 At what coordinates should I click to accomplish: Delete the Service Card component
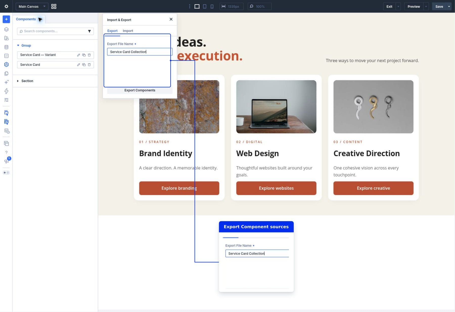(x=89, y=65)
